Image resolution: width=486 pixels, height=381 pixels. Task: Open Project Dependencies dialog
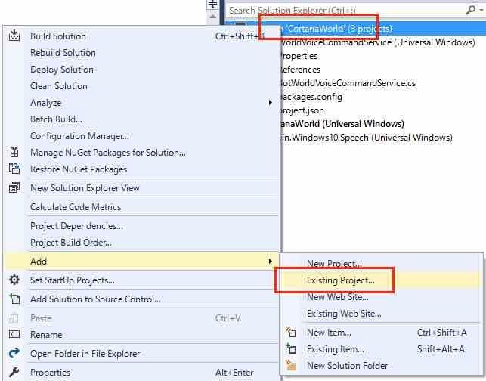pyautogui.click(x=141, y=226)
